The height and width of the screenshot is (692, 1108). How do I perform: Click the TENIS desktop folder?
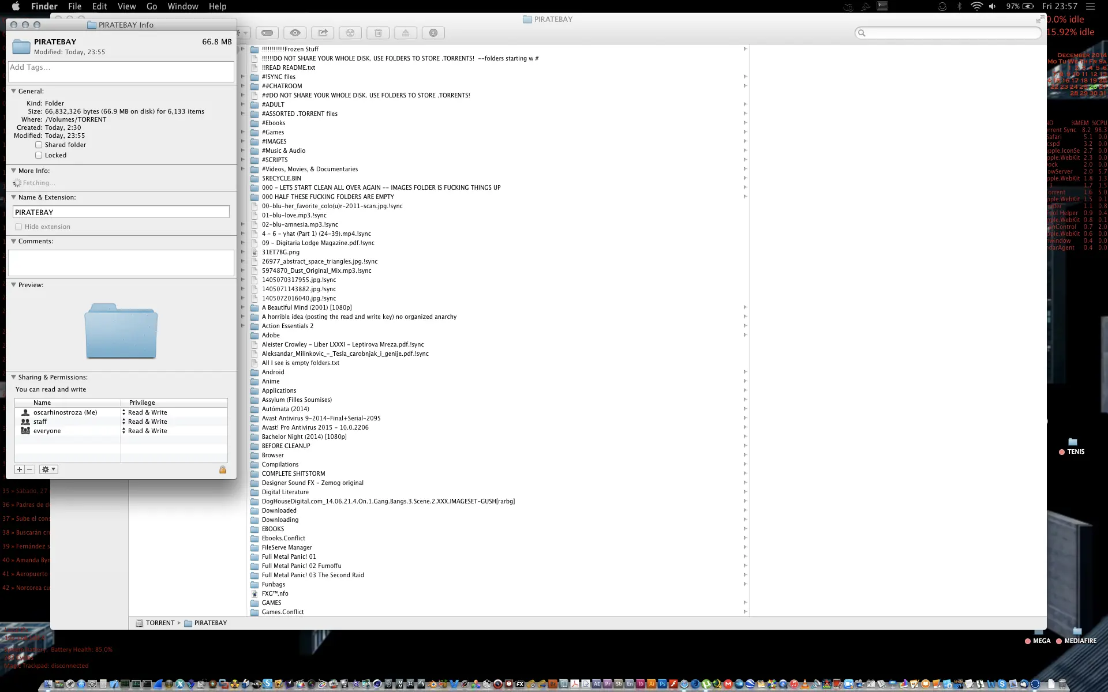(1072, 446)
